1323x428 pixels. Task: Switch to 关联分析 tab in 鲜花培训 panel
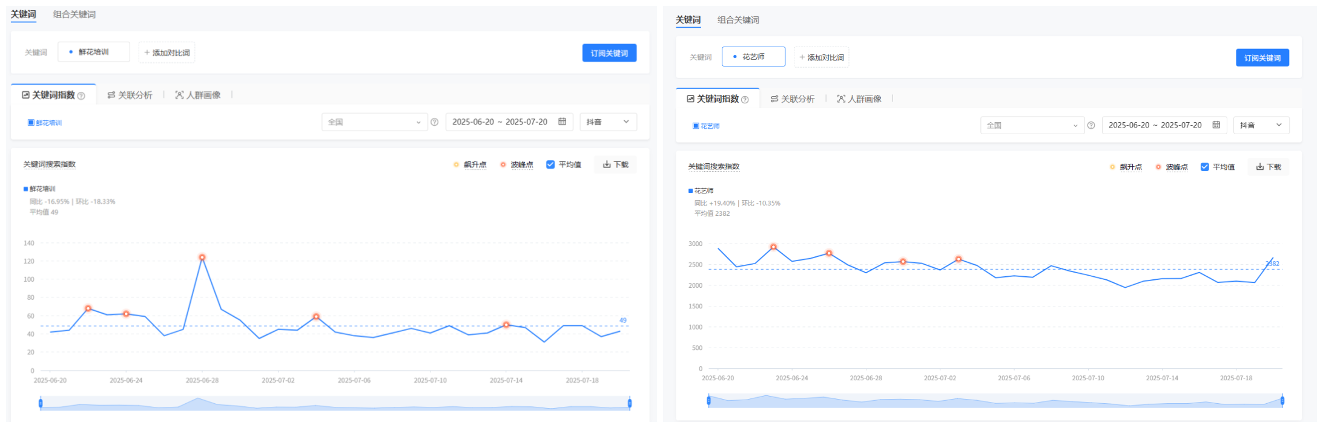[130, 96]
